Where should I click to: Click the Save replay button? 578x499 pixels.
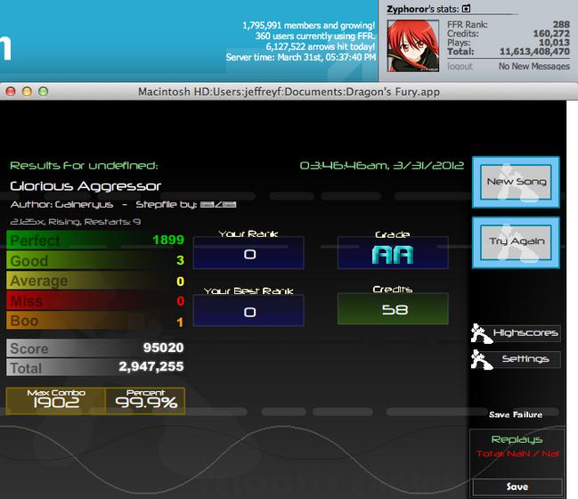tap(517, 487)
